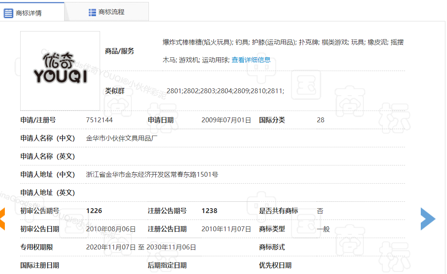The image size is (447, 274).
Task: Click the 申请/注册号 label
Action: (x=38, y=120)
